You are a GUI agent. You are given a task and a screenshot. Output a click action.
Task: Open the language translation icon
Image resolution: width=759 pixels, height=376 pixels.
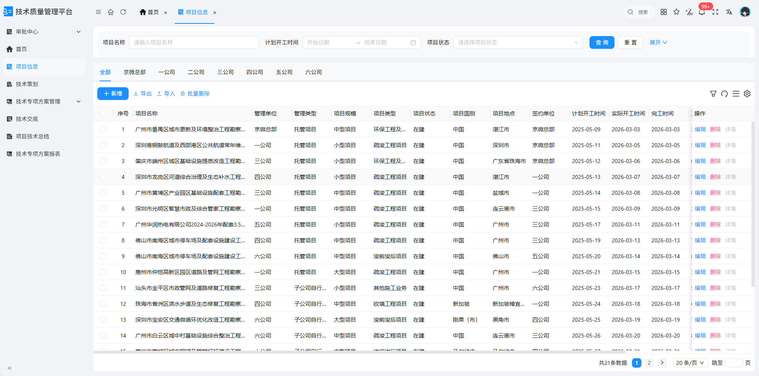click(x=729, y=12)
